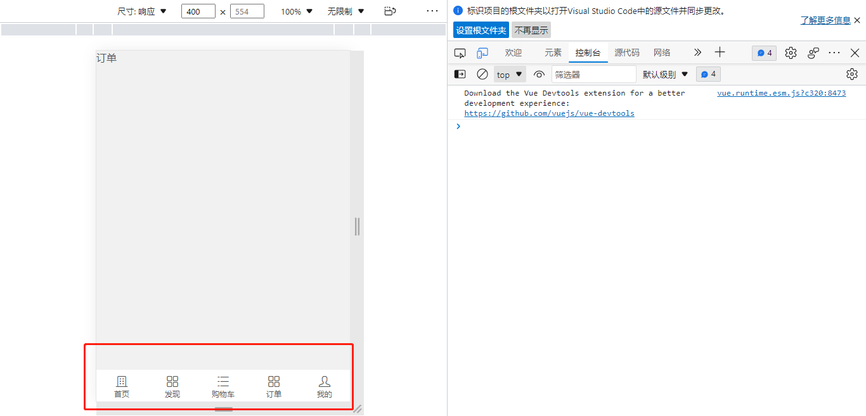Image resolution: width=866 pixels, height=416 pixels.
Task: Click the right-edge viewport resize handle
Action: tap(357, 226)
